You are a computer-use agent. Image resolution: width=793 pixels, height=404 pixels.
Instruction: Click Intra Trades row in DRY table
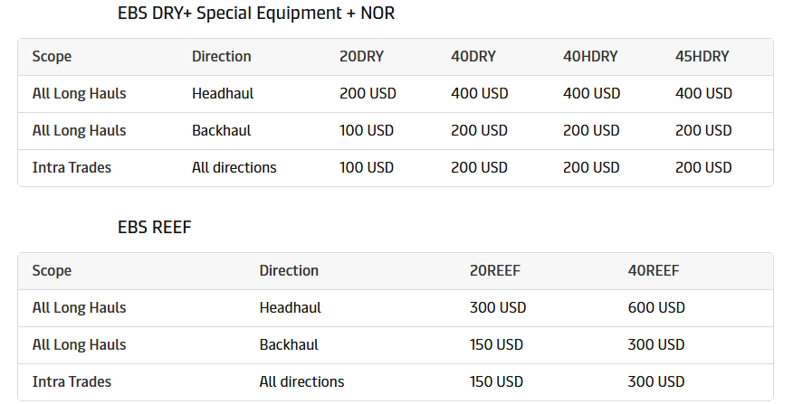pyautogui.click(x=396, y=168)
